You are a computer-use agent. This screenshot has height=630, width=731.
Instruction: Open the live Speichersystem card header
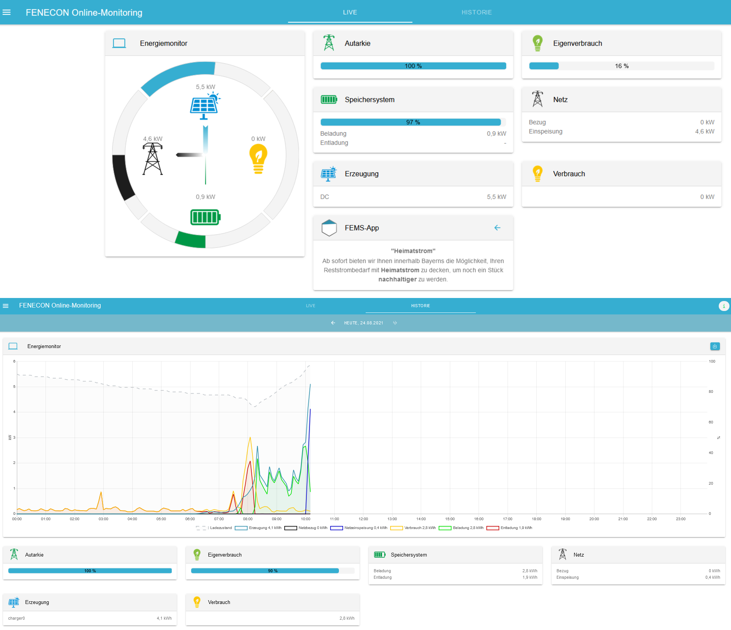[413, 99]
